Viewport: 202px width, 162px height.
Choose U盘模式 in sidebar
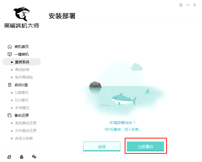pos(22,92)
